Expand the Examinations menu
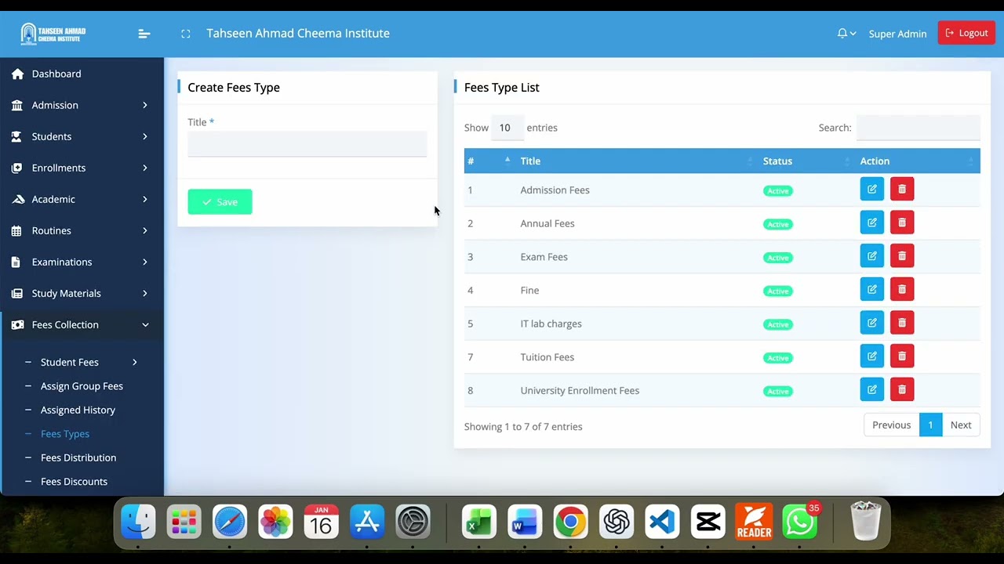Screen dimensions: 1004x564 [80, 262]
